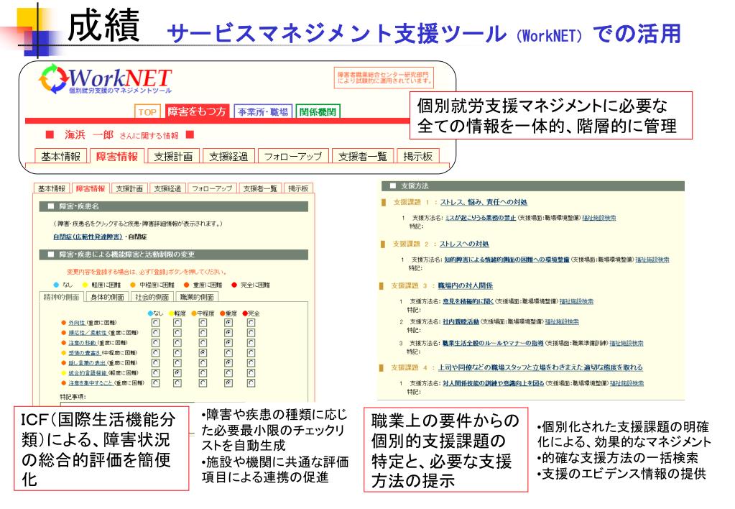Open 支援経過 tab in the large WorkNET header
The height and width of the screenshot is (509, 735).
click(228, 156)
